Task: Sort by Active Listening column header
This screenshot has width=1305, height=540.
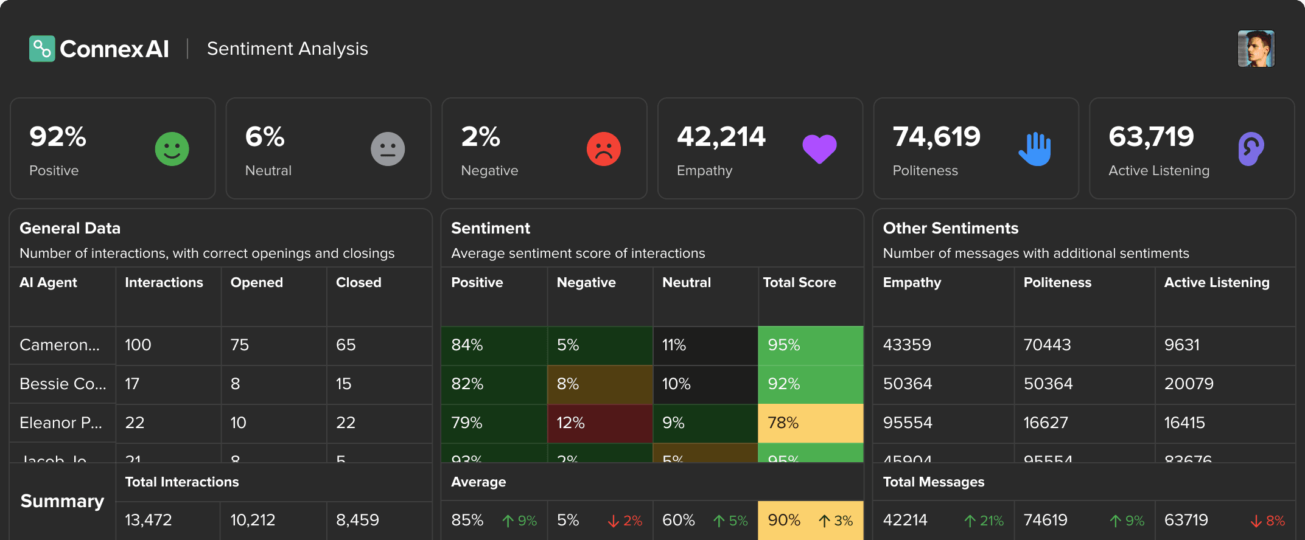Action: pos(1216,282)
